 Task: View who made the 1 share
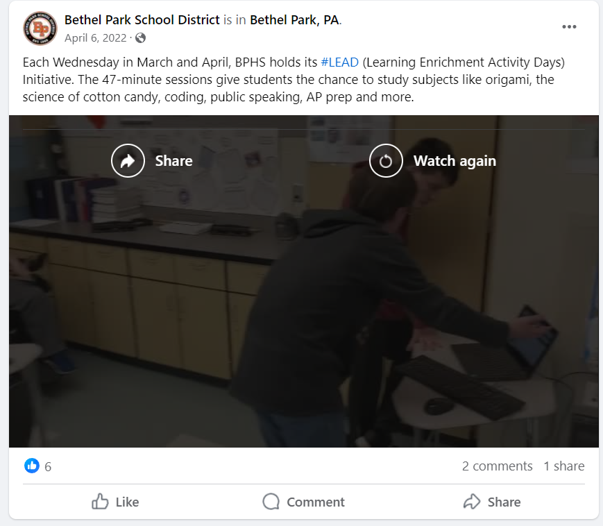point(563,466)
